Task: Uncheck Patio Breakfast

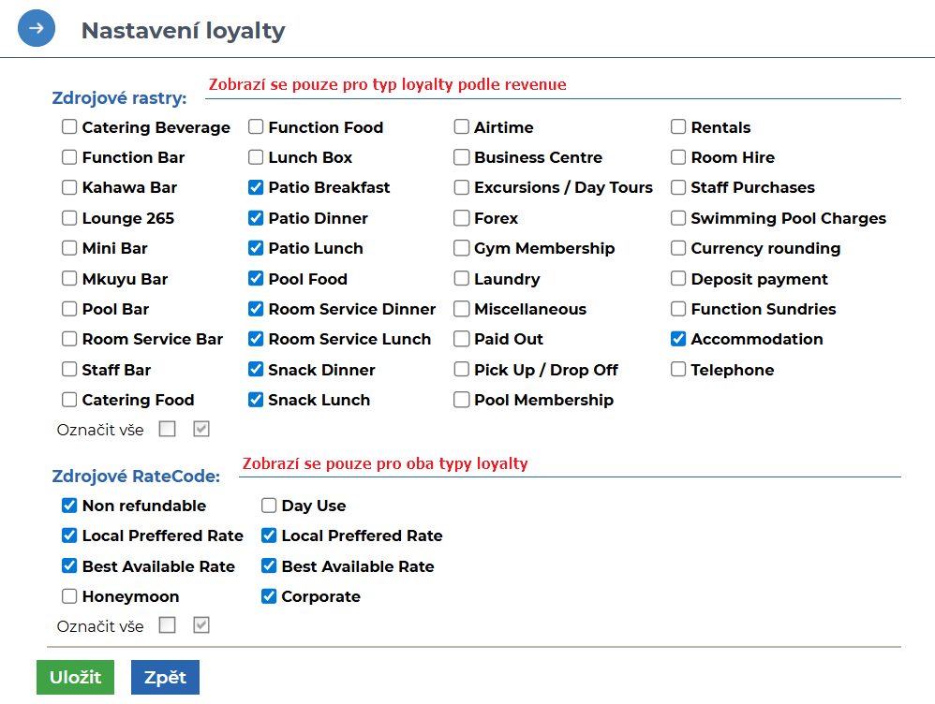Action: click(256, 187)
